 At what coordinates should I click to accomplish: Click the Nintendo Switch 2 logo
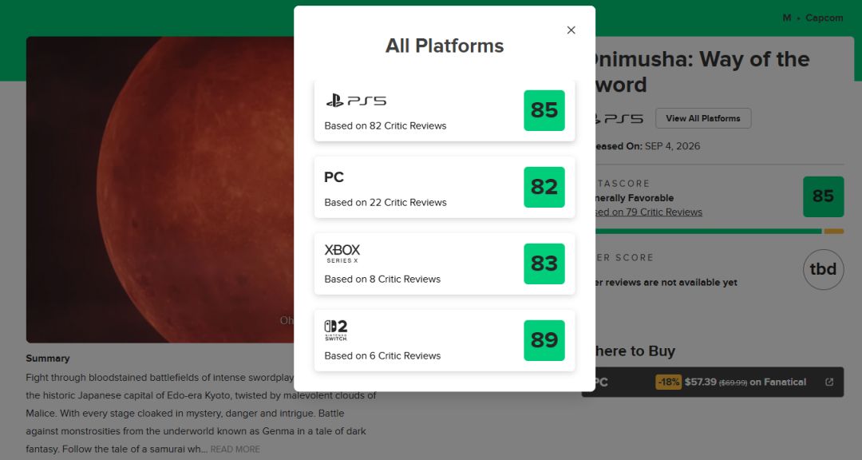coord(336,330)
